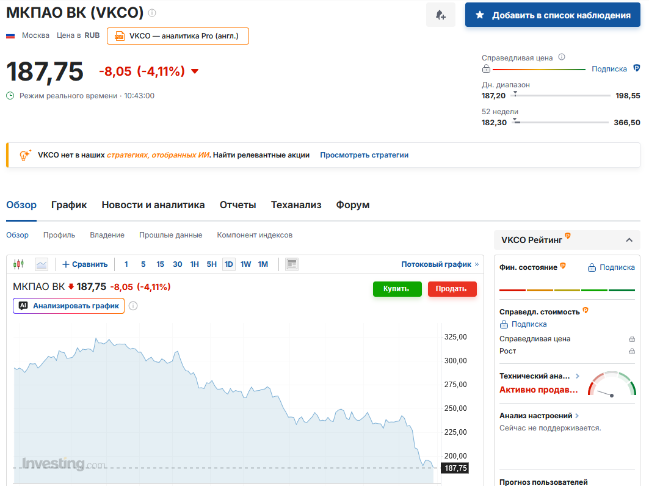649x486 pixels.
Task: Click стратегиях, отобранных ИИ link
Action: (158, 155)
